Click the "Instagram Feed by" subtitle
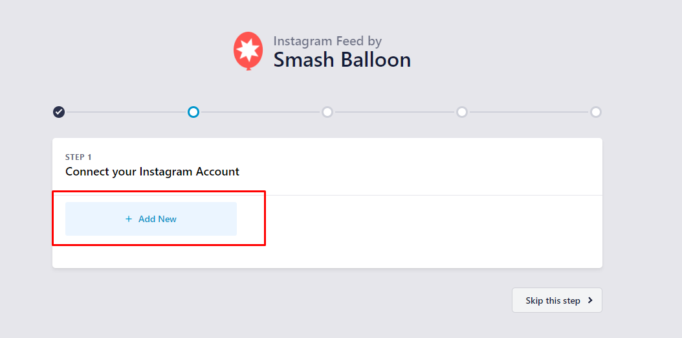 coord(327,41)
